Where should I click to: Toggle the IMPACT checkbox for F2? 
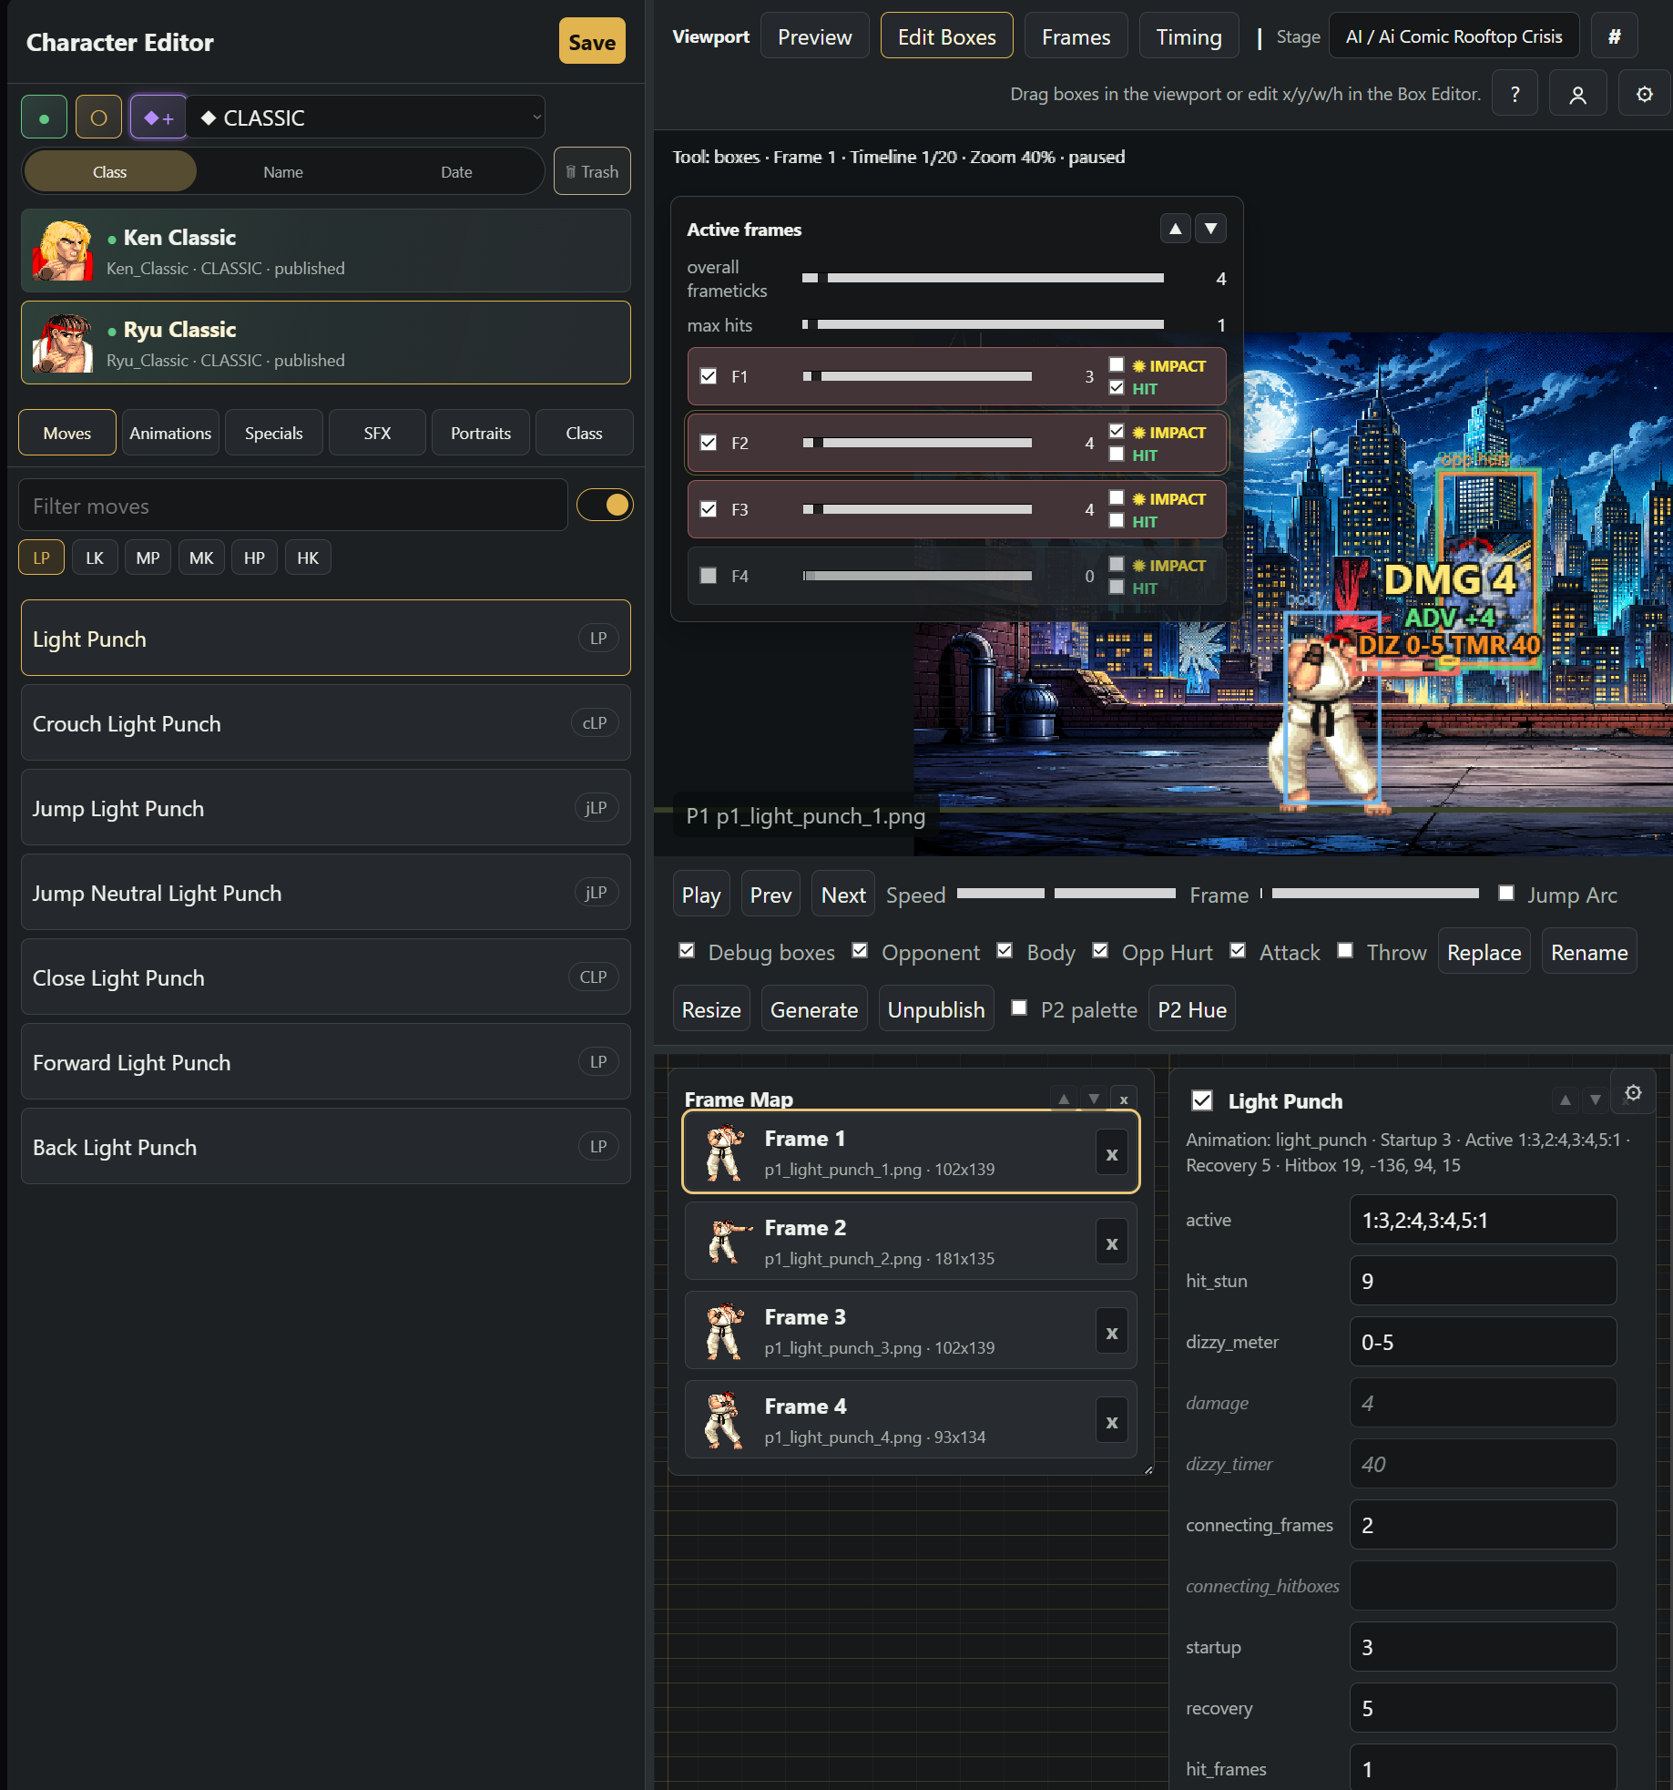pyautogui.click(x=1117, y=432)
